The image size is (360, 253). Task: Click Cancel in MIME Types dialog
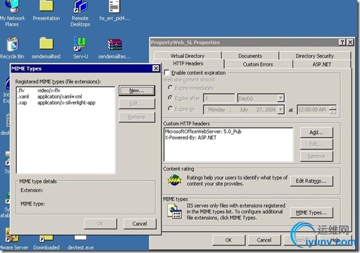tap(140, 224)
